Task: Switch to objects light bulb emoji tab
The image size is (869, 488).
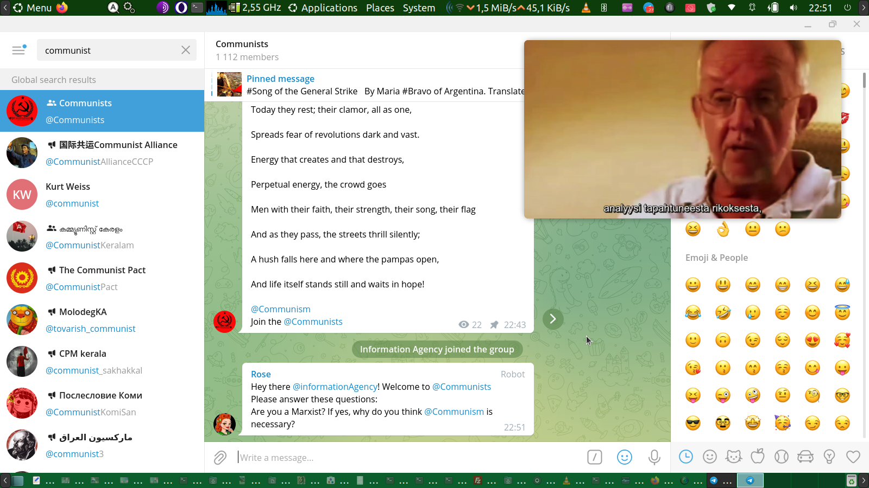Action: click(829, 457)
